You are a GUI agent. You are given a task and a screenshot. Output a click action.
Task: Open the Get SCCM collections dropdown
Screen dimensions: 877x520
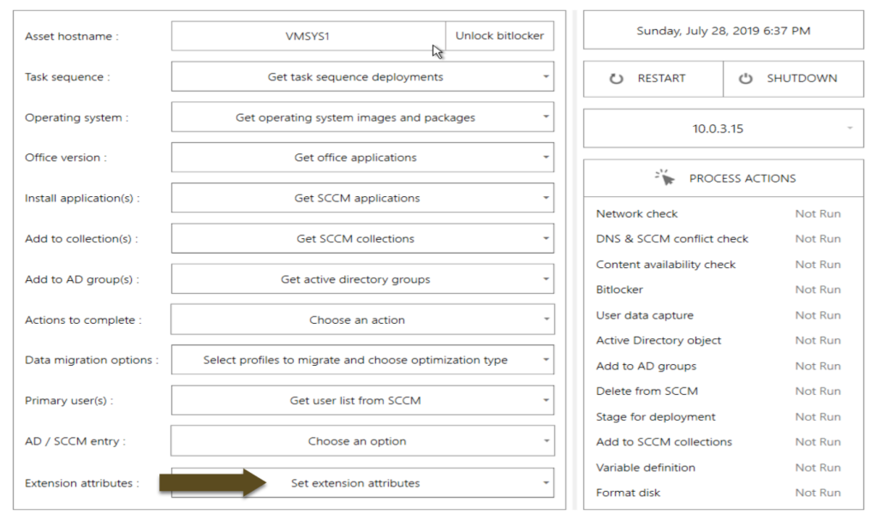tap(362, 238)
